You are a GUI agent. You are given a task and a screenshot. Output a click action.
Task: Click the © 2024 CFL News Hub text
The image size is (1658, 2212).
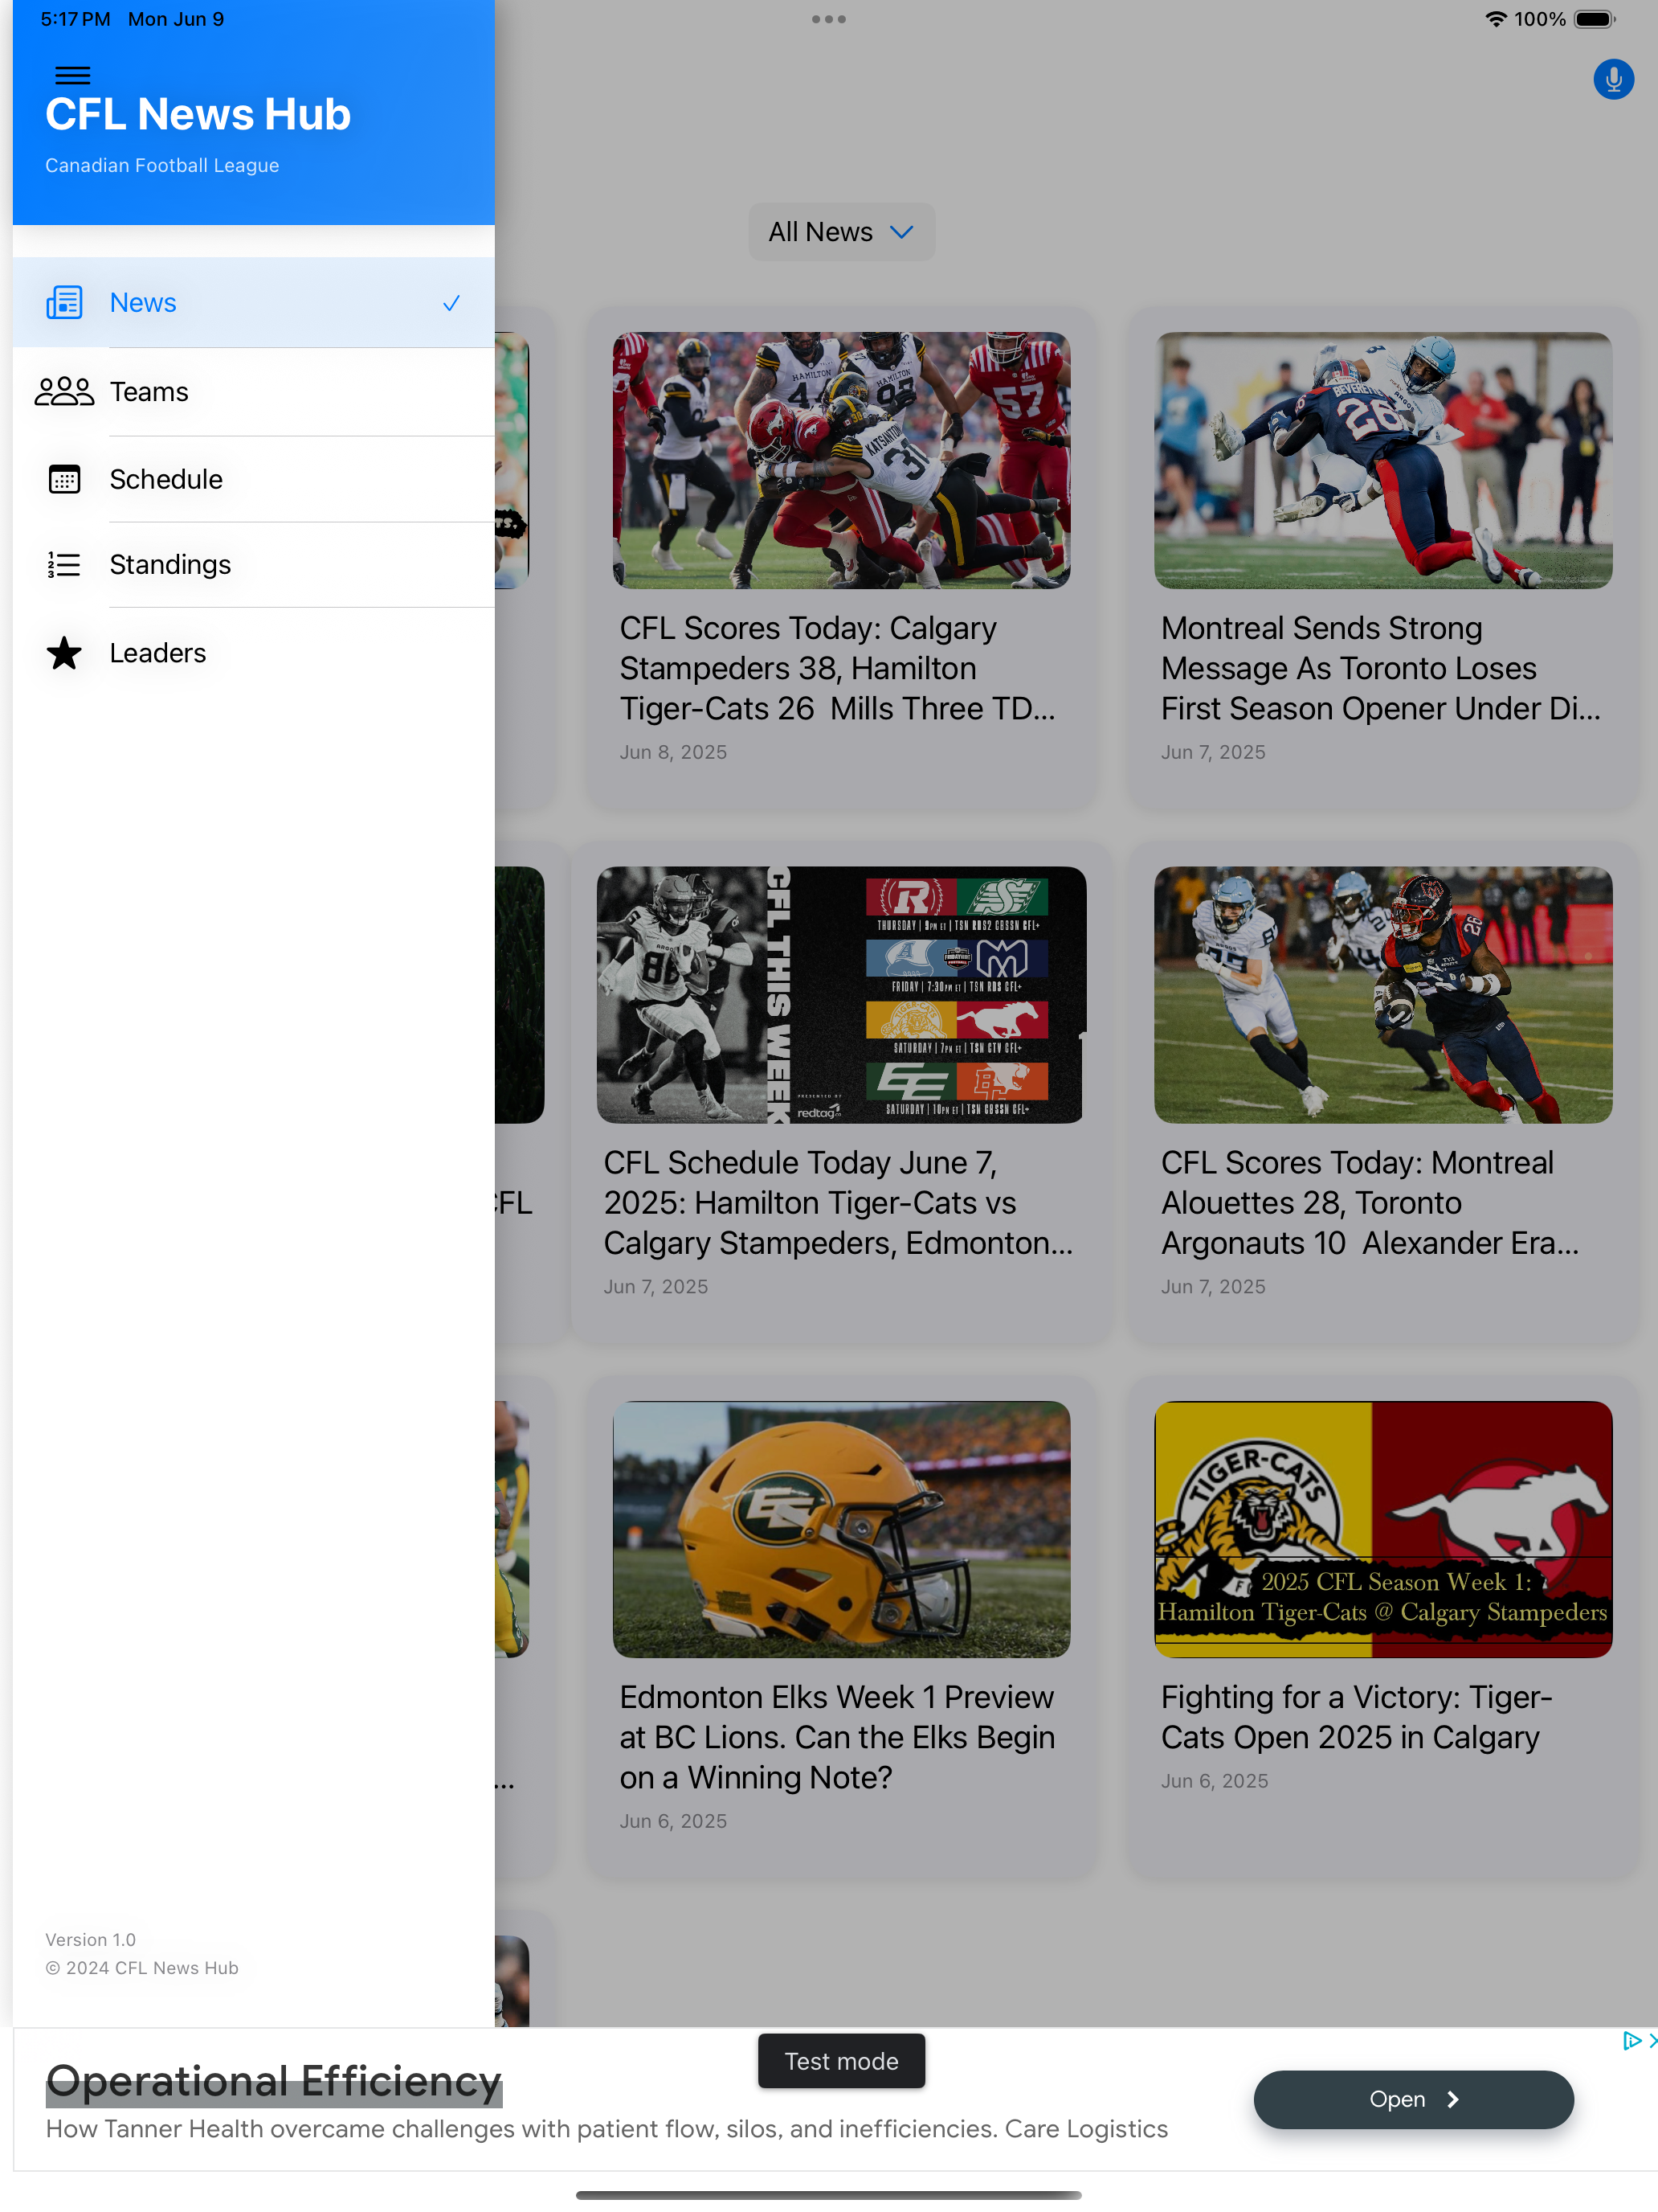coord(142,1967)
